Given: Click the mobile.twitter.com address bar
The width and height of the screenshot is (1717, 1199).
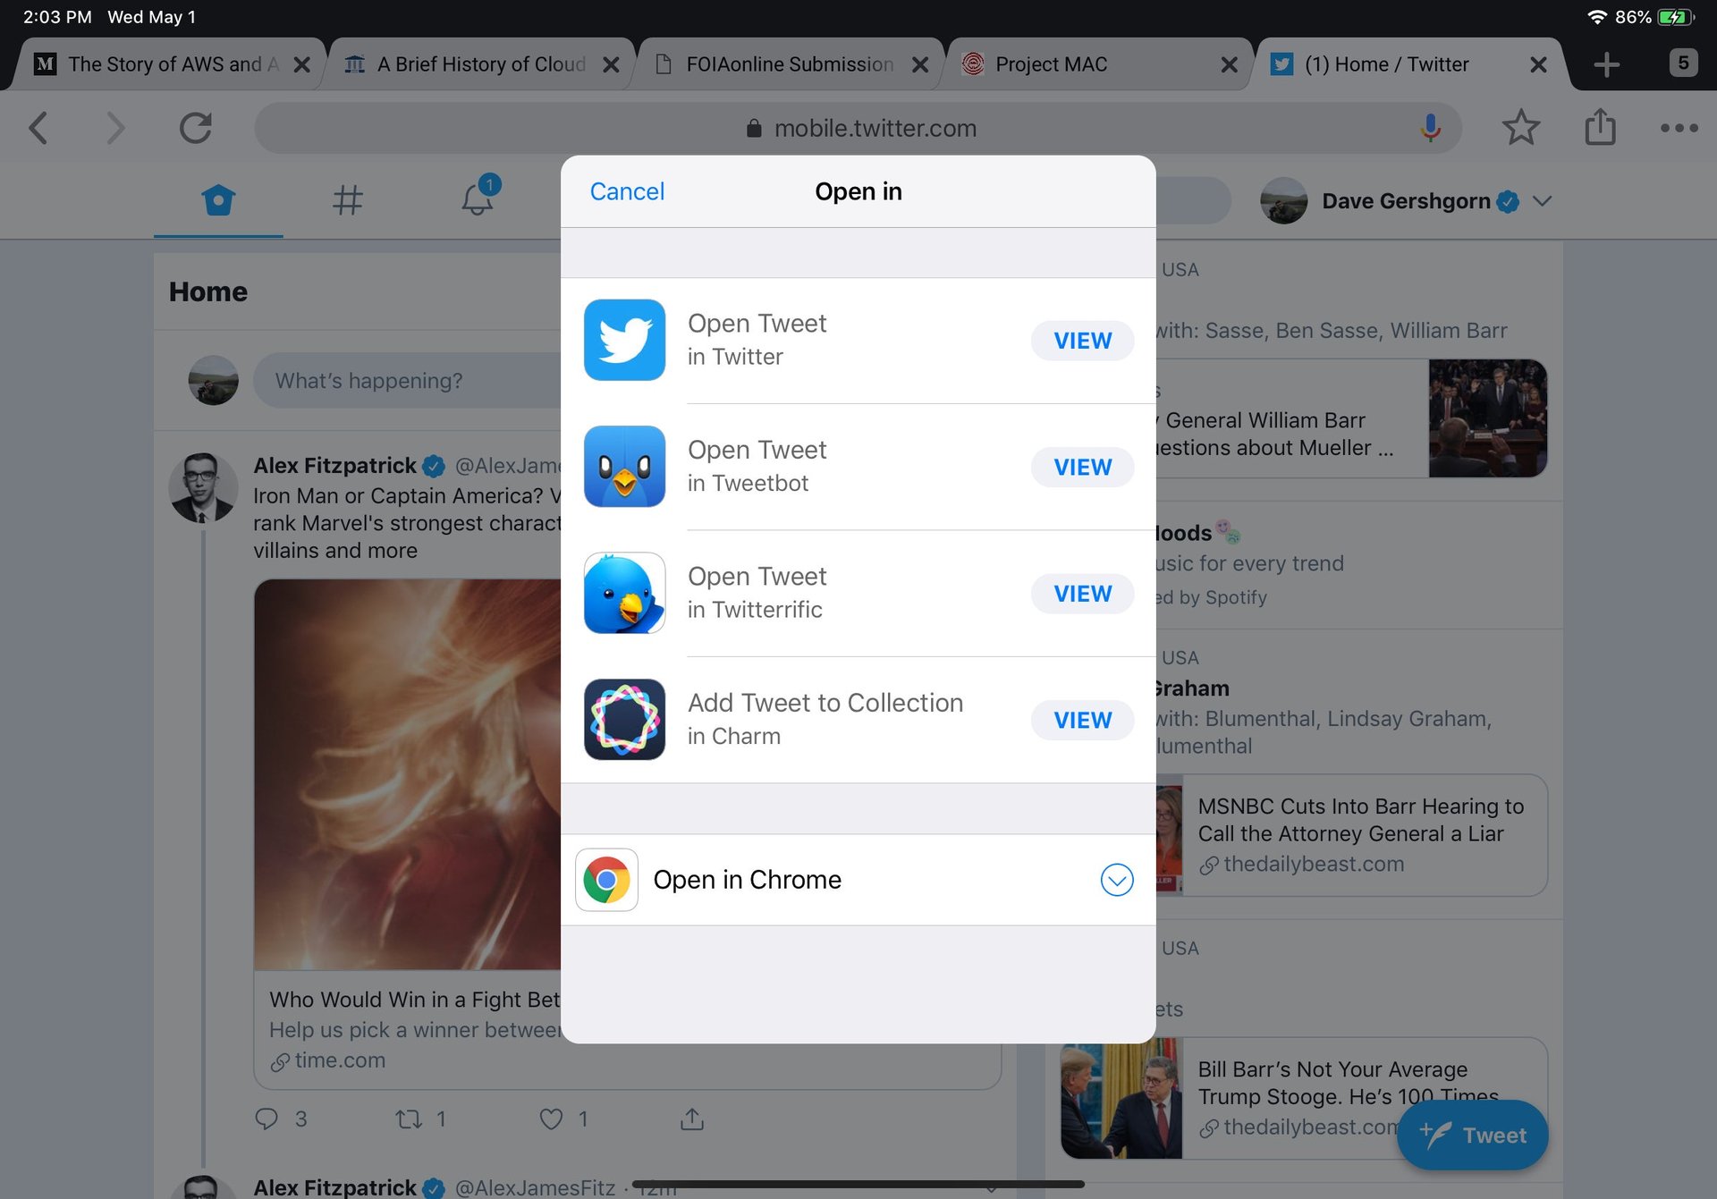Looking at the screenshot, I should [x=858, y=128].
